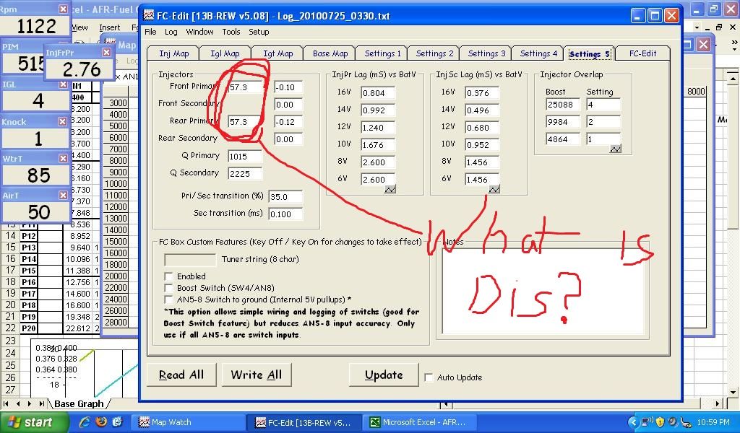Close the IGL watch panel
The width and height of the screenshot is (740, 433).
pos(64,84)
